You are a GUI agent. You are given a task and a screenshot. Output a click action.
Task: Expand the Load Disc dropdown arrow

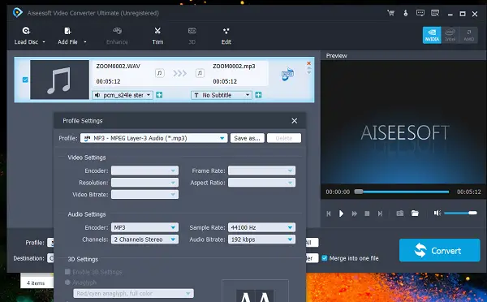point(44,42)
